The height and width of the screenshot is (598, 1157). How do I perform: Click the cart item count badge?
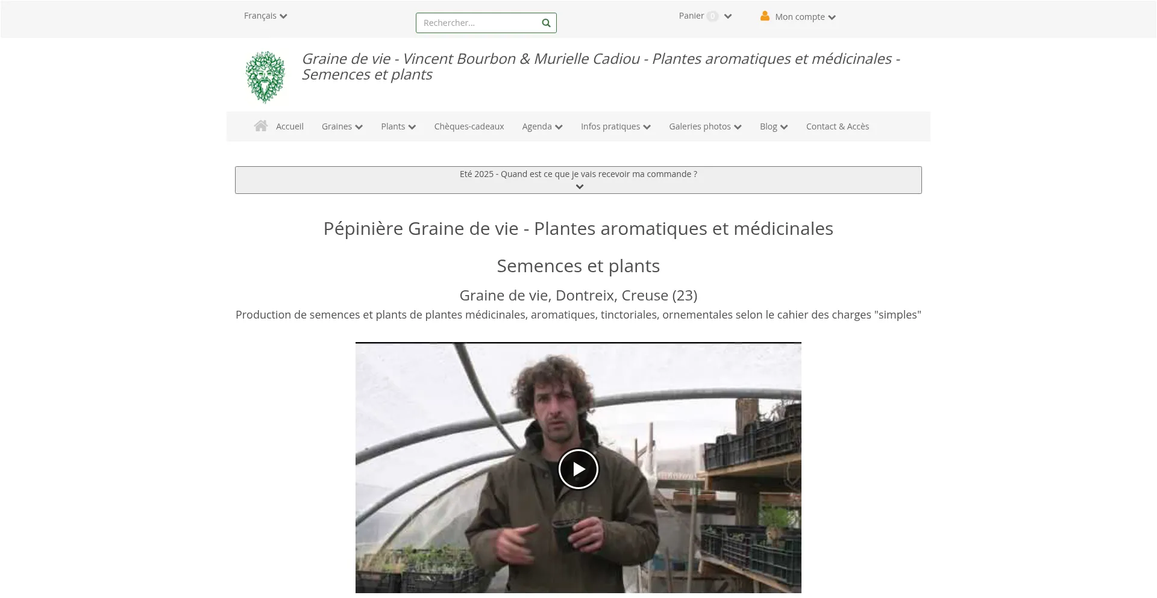coord(712,16)
